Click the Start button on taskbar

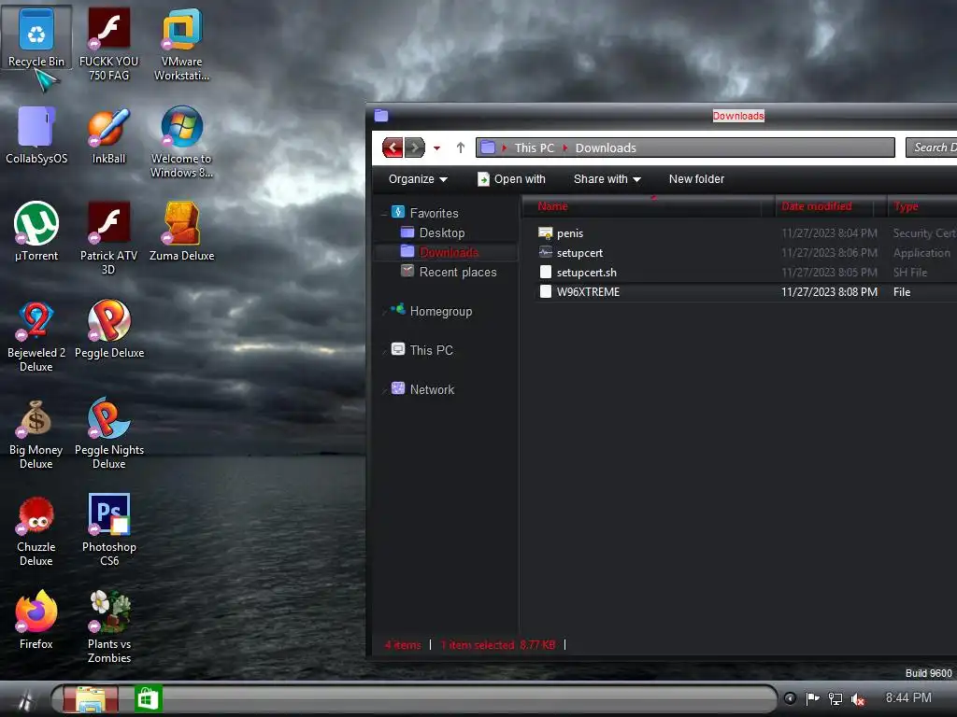(24, 700)
